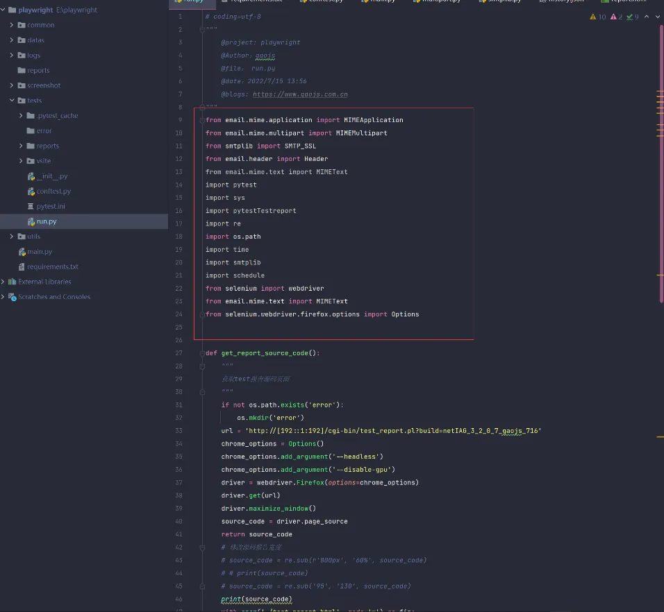
Task: Click the logs folder icon
Action: coord(22,55)
